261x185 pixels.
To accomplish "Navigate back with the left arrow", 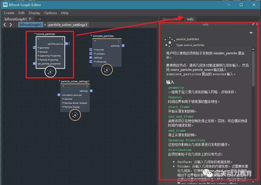I will pos(5,25).
